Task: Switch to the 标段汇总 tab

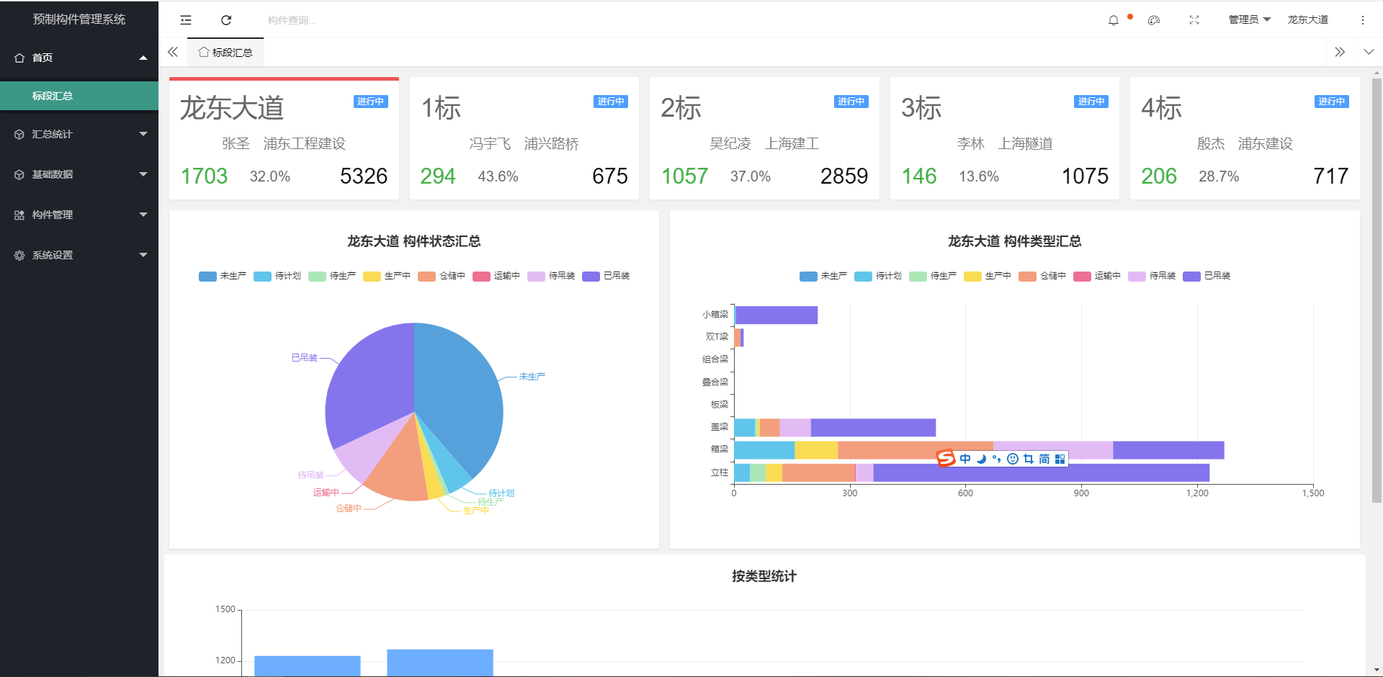Action: (x=225, y=53)
